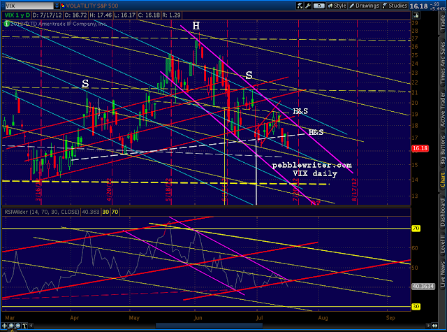The image size is (447, 332).
Task: Open the Style menu
Action: pos(337,6)
